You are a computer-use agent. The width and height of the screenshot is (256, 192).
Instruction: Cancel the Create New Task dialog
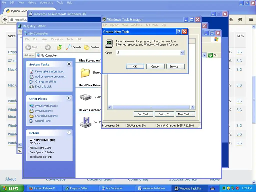click(155, 66)
